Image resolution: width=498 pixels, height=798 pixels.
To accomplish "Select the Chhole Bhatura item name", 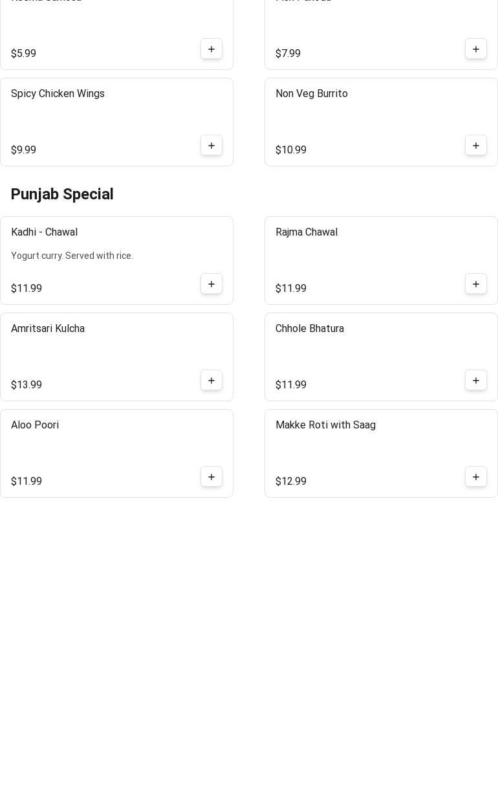I will 309,329.
